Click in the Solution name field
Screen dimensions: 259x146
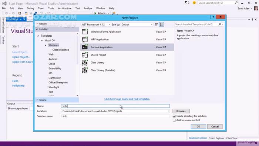coord(115,116)
